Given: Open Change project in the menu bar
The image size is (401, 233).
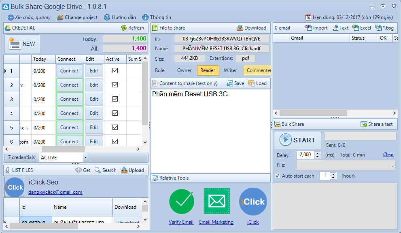Looking at the screenshot, I should tap(77, 17).
